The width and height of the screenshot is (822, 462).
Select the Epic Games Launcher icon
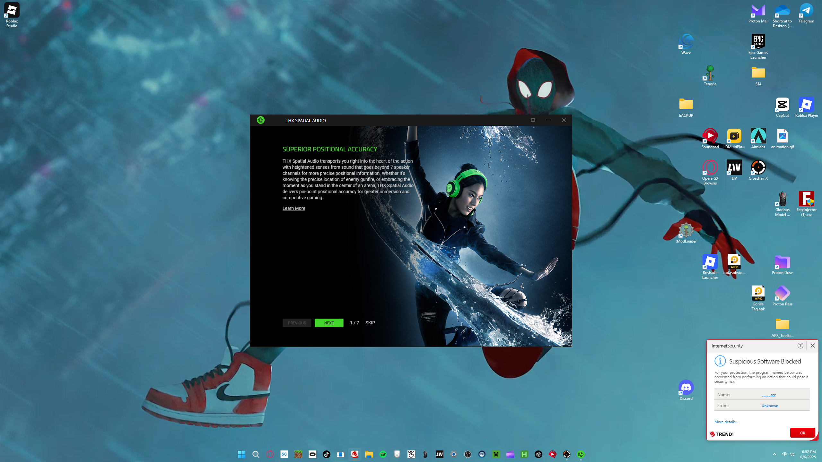point(758,47)
